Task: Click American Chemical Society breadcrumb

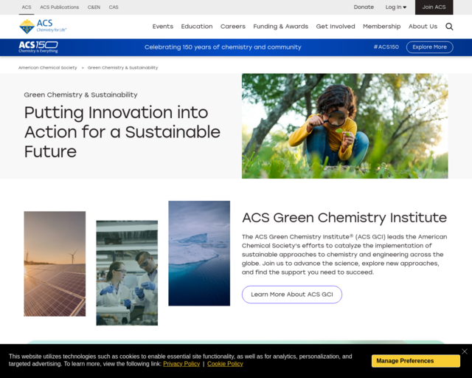Action: coord(47,67)
